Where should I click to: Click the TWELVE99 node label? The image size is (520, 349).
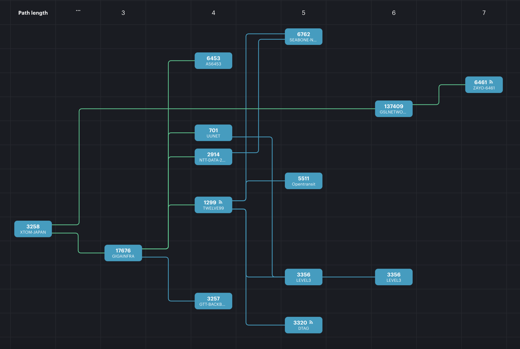(x=213, y=208)
